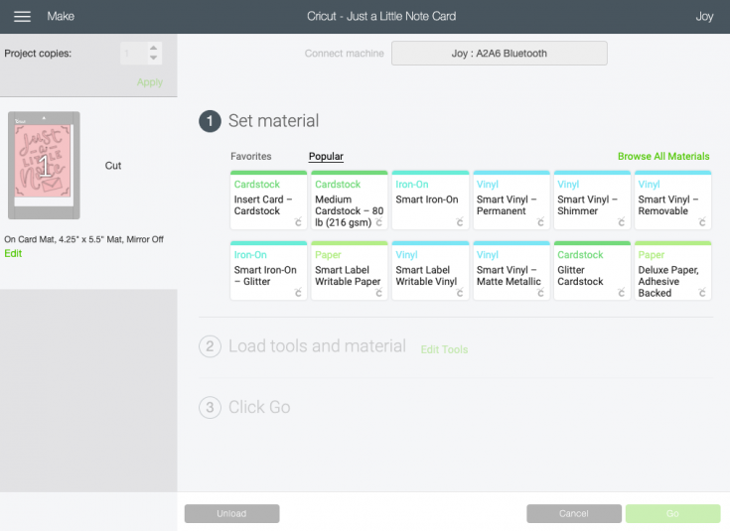
Task: Switch to the Favorites tab
Action: [251, 157]
